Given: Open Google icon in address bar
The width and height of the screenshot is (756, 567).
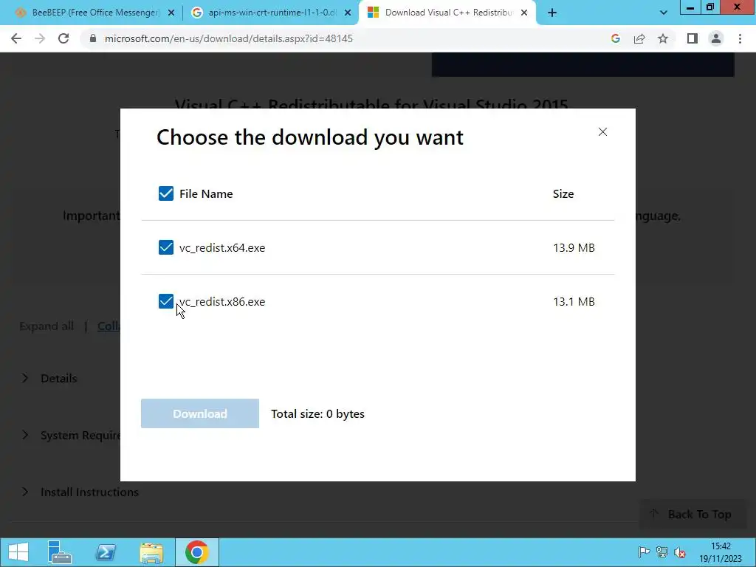Looking at the screenshot, I should pos(615,38).
